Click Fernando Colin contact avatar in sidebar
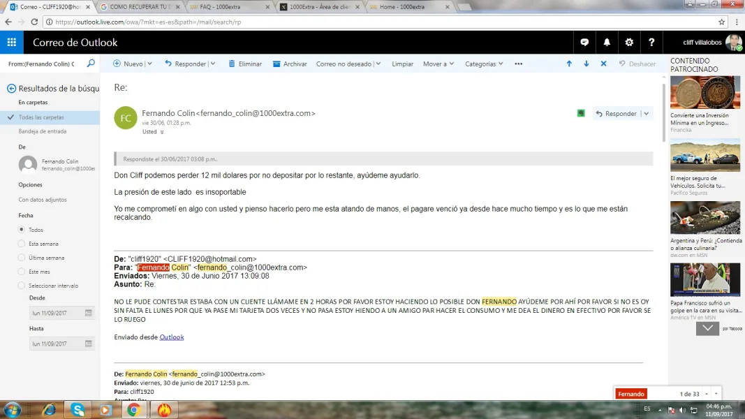 [27, 164]
